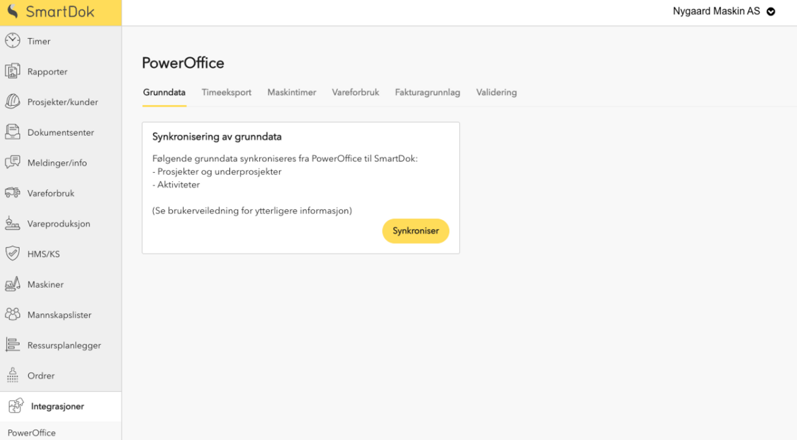Click the Maskiner excavator icon
This screenshot has width=797, height=440.
pos(12,284)
